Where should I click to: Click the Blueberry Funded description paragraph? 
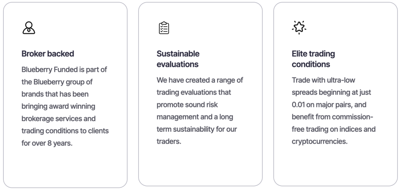[65, 106]
